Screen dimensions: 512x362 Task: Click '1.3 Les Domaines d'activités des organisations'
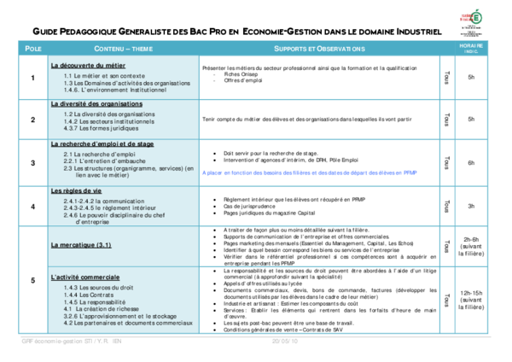pyautogui.click(x=126, y=83)
